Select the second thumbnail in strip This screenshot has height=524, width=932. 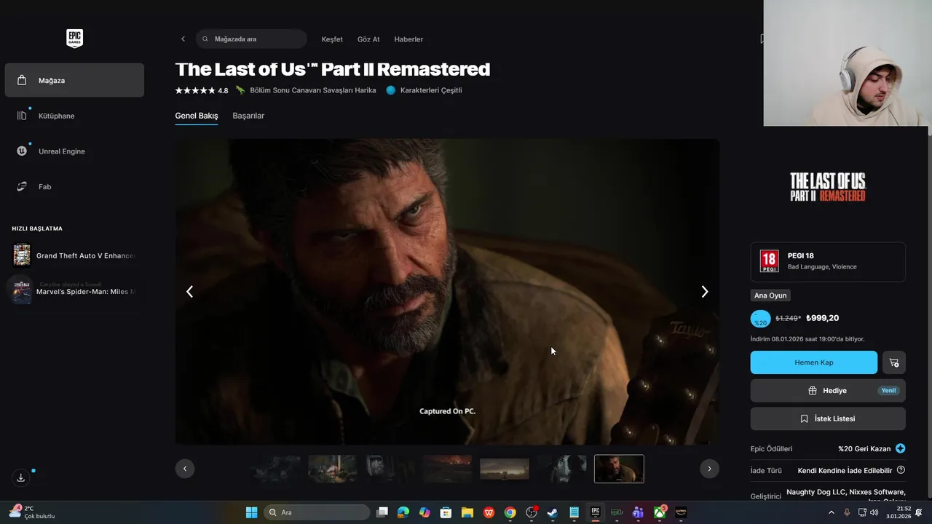[x=333, y=469]
